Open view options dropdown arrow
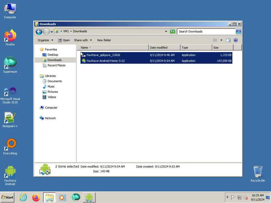This screenshot has height=203, width=271. tap(221, 40)
